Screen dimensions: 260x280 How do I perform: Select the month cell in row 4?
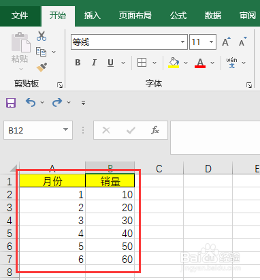click(x=52, y=220)
